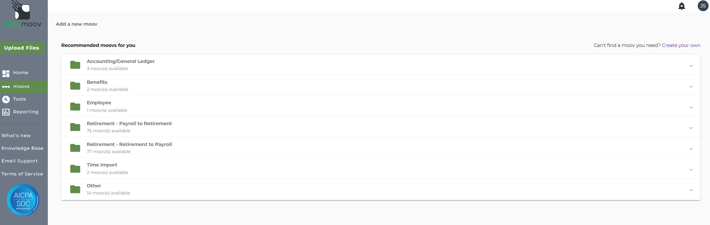Click the AICPA SOC badge
Viewport: 710px width, 225px height.
pyautogui.click(x=23, y=200)
